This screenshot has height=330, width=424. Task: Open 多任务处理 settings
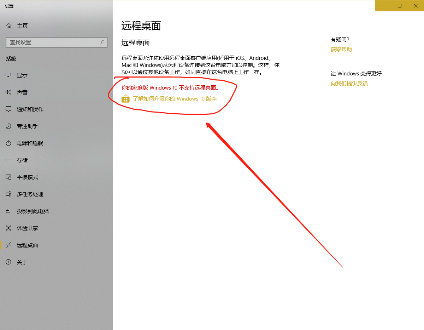[x=57, y=194]
